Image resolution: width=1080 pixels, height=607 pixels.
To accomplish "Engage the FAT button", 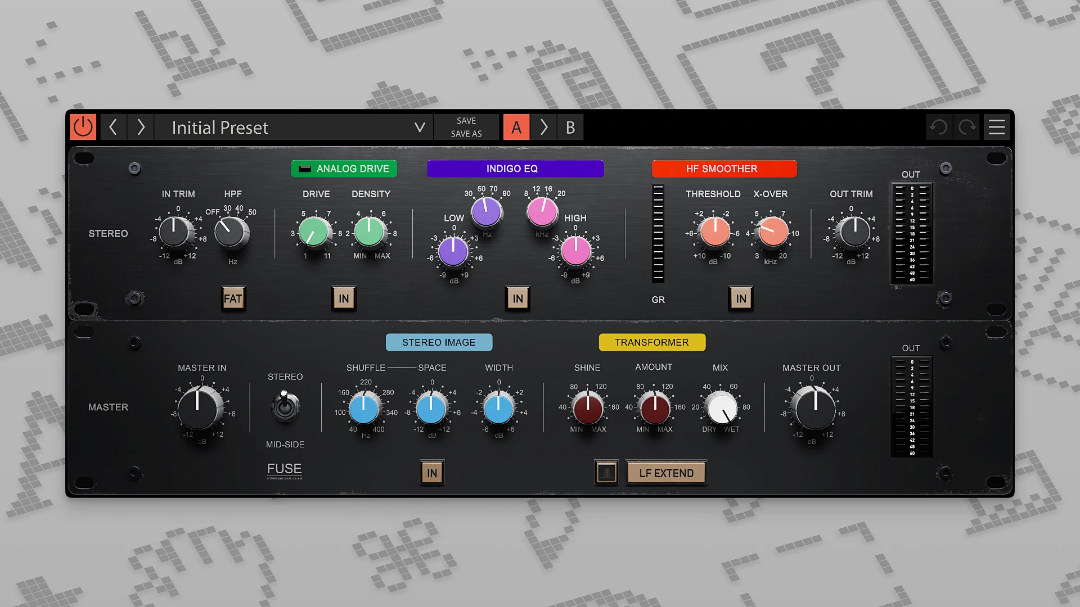I will click(x=233, y=298).
